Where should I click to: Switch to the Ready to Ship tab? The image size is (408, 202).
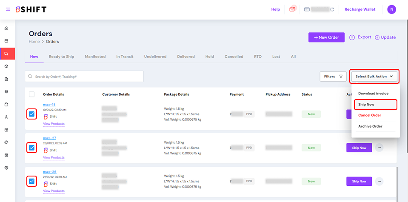61,57
